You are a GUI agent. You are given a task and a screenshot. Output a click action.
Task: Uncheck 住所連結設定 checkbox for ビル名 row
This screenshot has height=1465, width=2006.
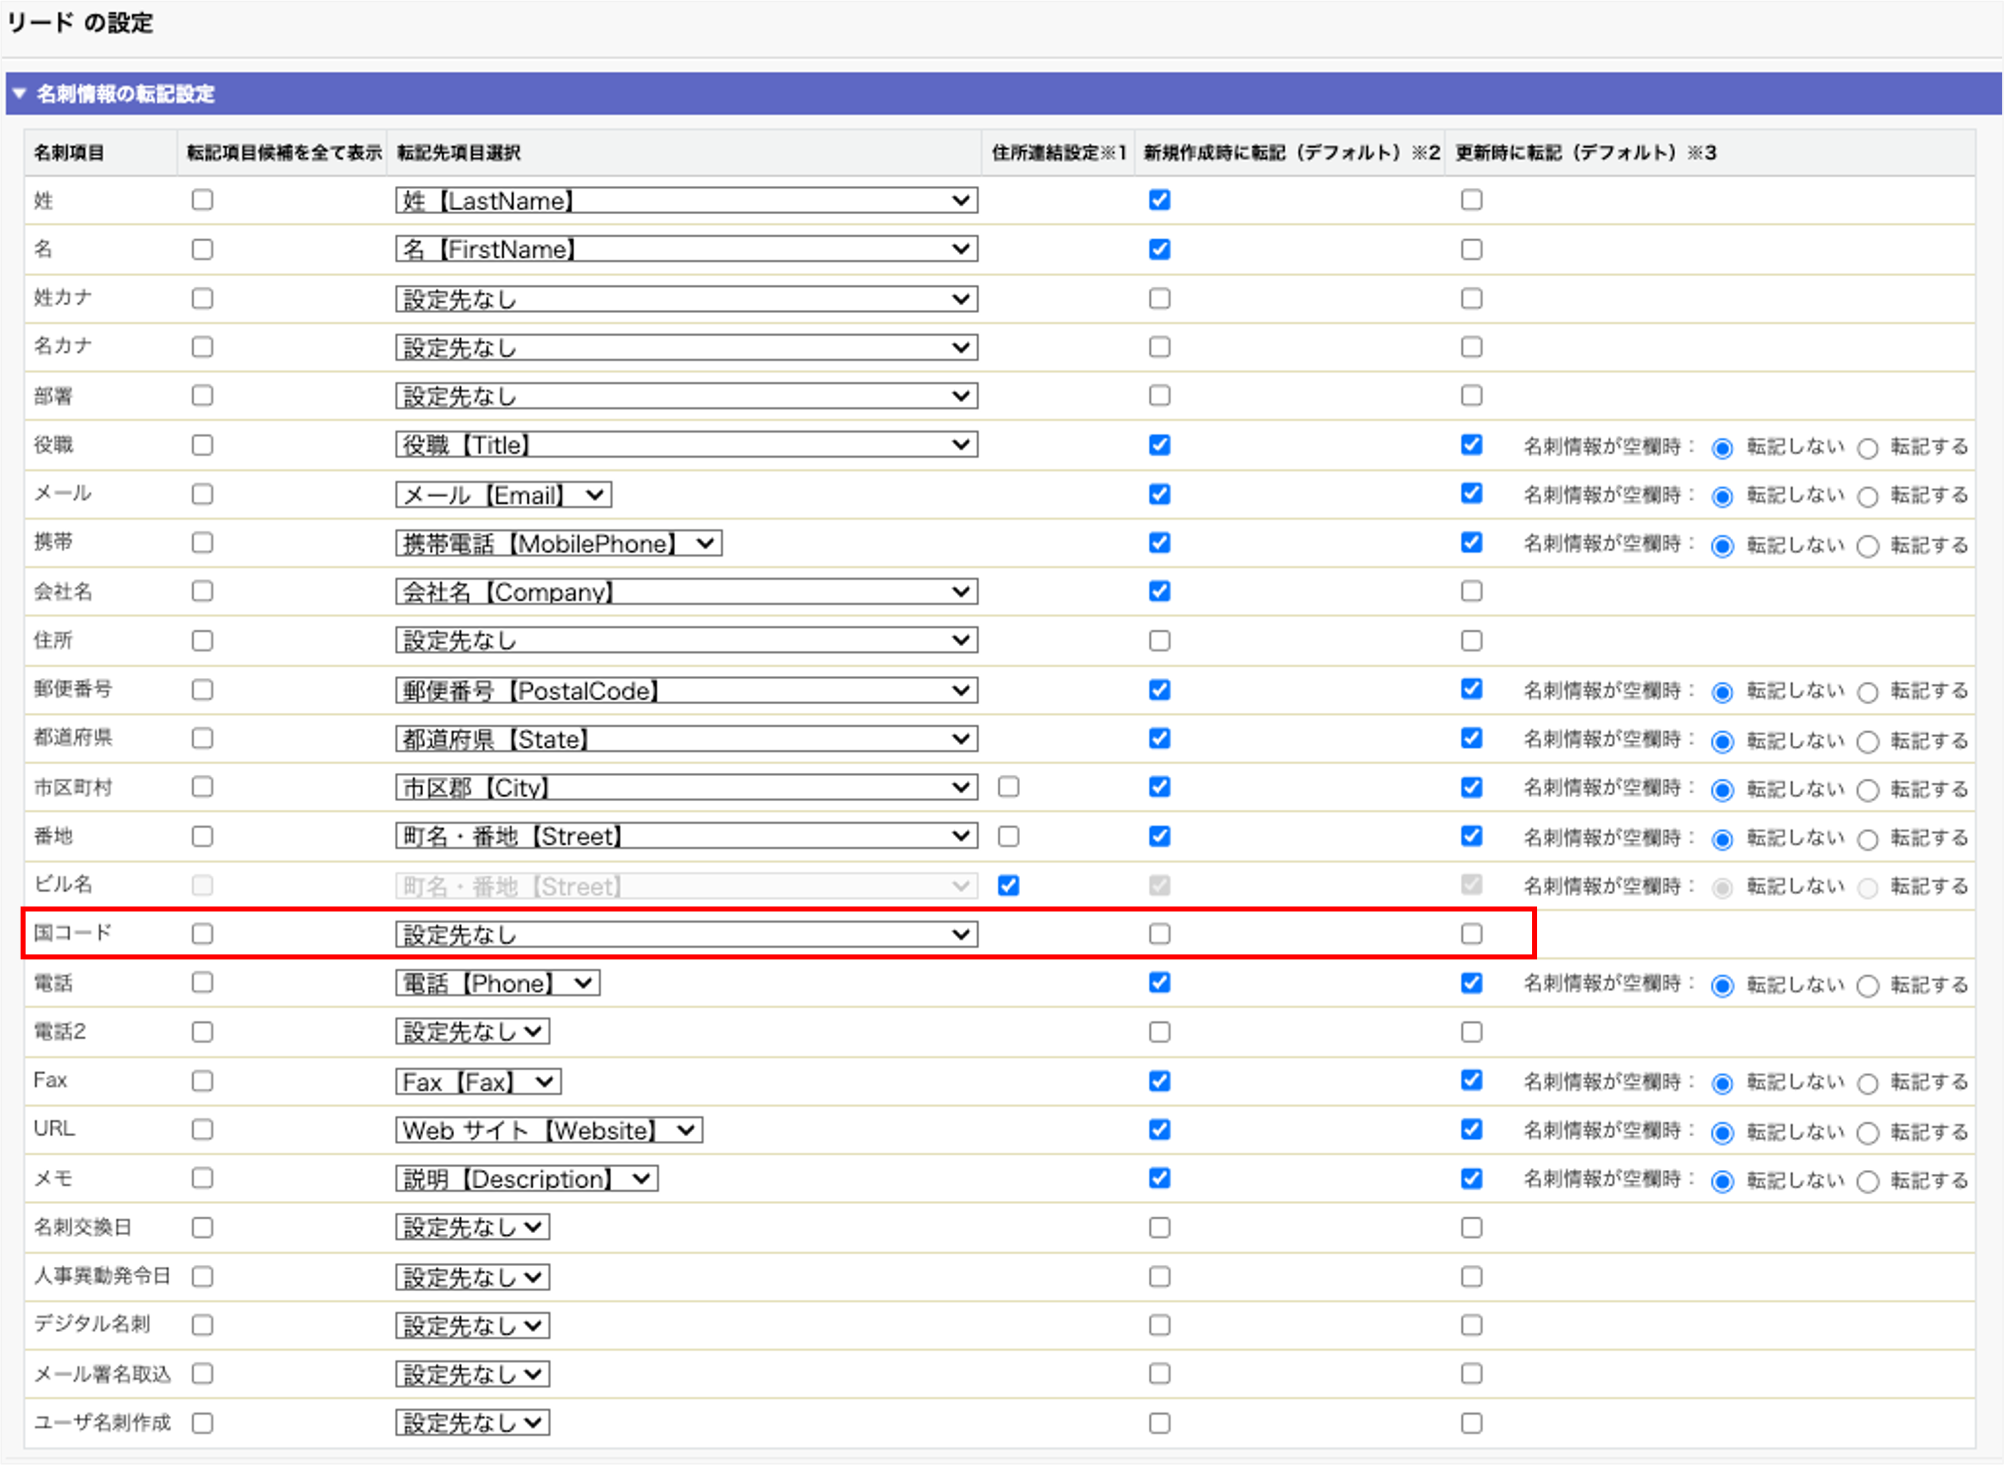click(x=1008, y=885)
